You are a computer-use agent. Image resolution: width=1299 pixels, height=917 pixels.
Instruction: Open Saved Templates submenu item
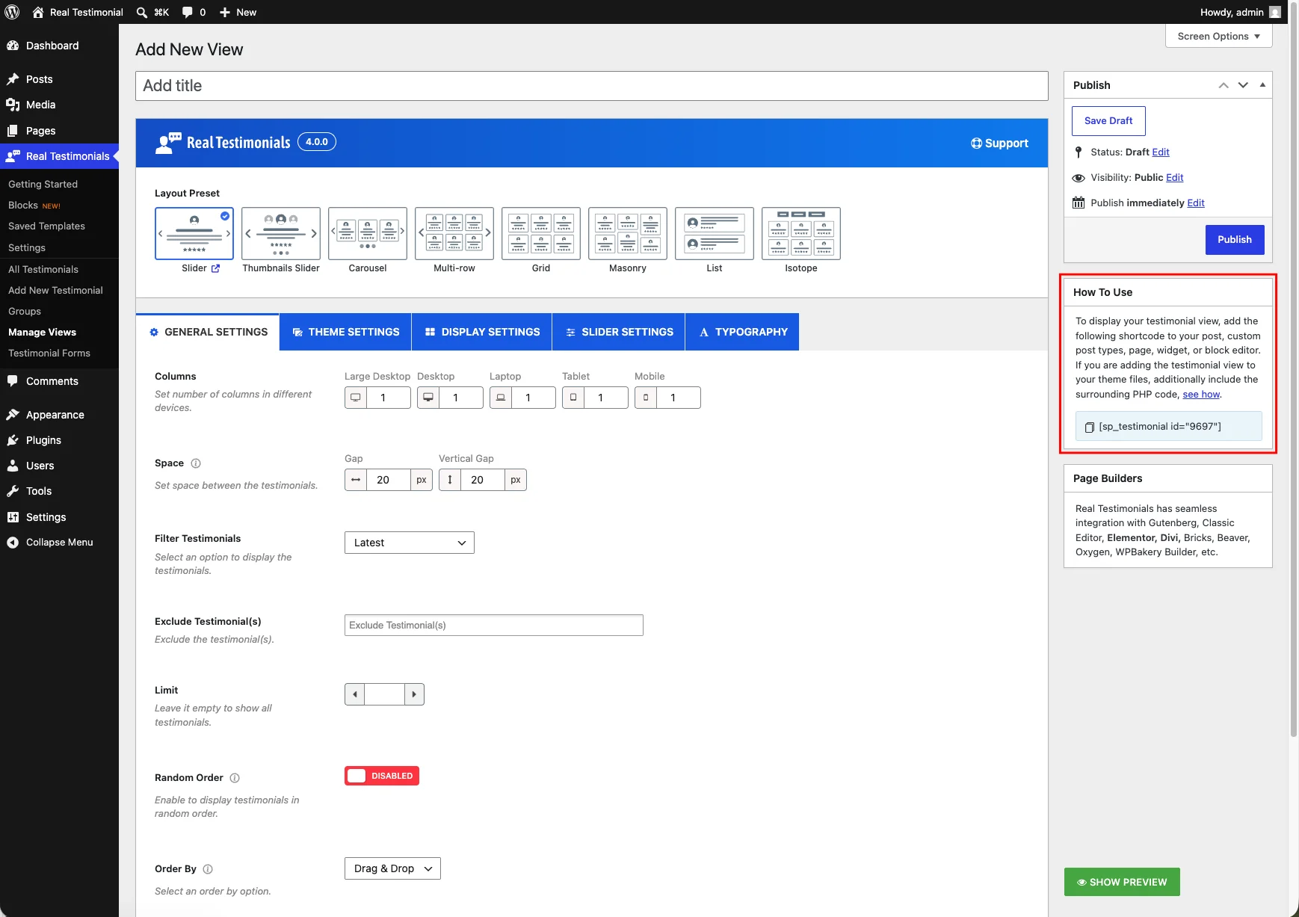pyautogui.click(x=46, y=226)
